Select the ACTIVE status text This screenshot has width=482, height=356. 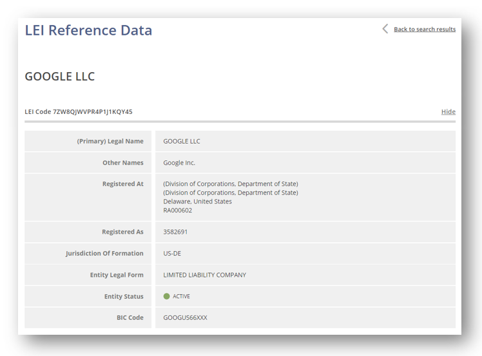pyautogui.click(x=181, y=296)
